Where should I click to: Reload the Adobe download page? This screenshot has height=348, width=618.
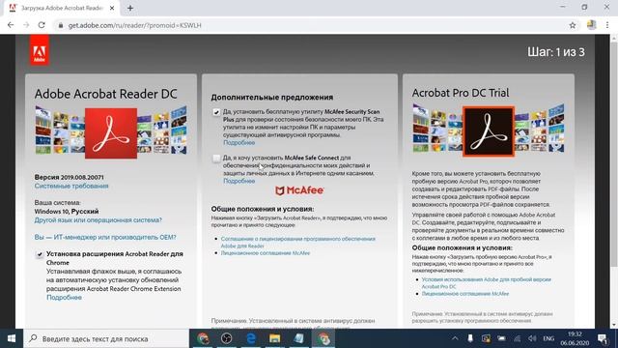pos(42,25)
